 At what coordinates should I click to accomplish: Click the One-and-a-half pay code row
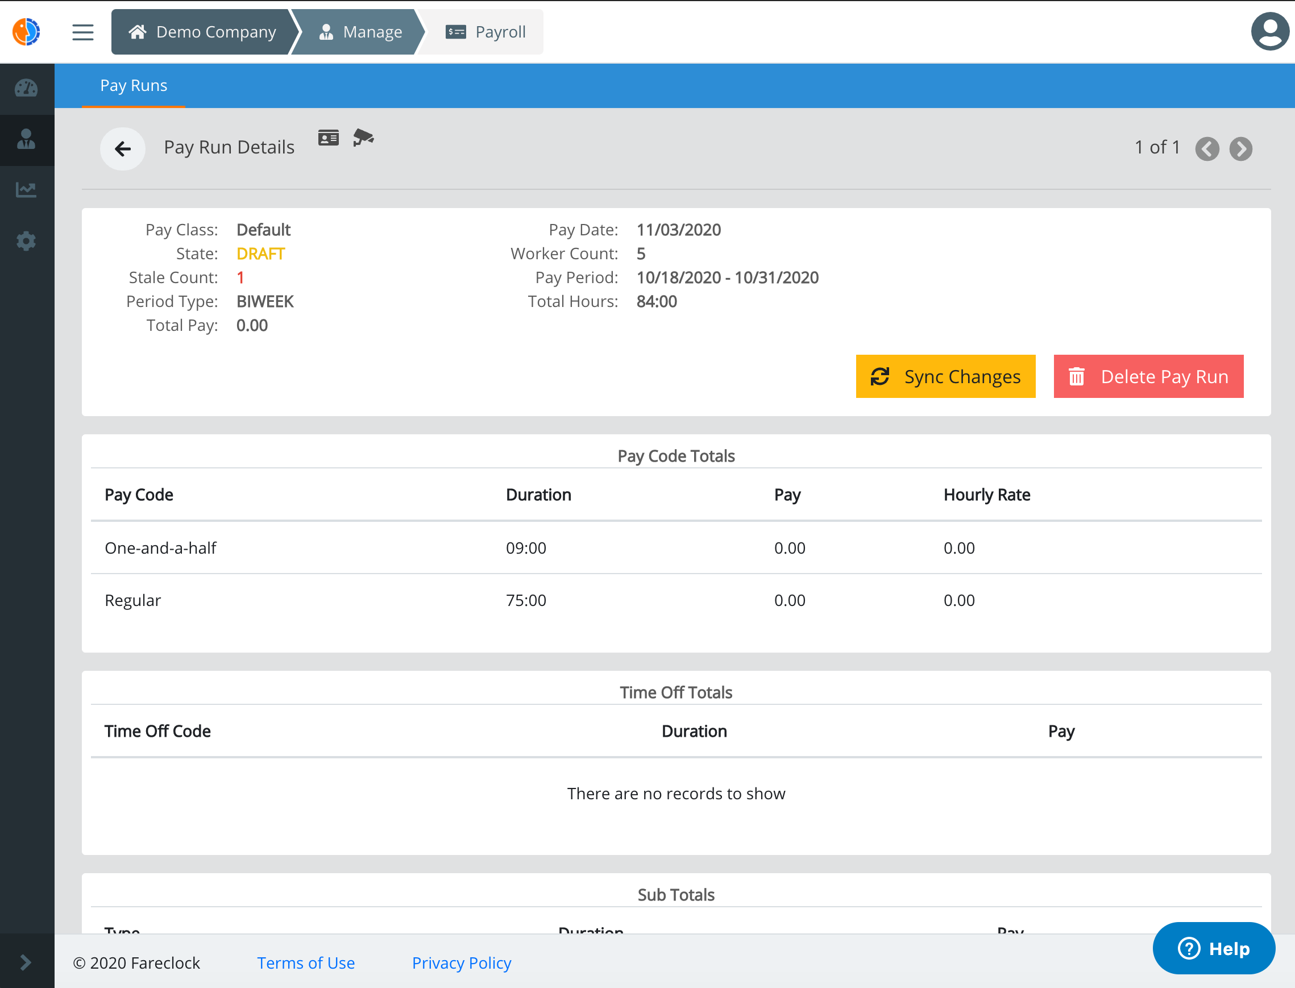coord(676,548)
